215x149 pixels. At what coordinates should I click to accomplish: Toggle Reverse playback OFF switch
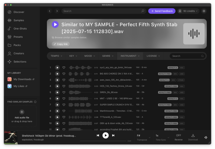(178, 137)
